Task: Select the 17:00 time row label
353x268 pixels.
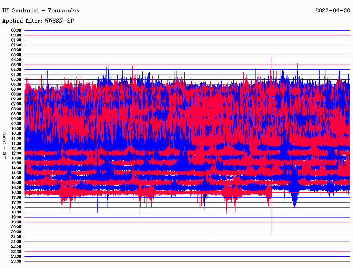Action: (x=16, y=197)
